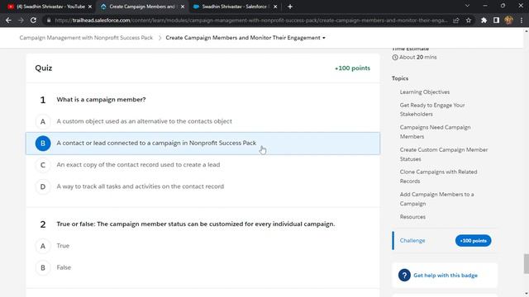Switch to the Swadhin Shrivastav Salesforce tab
Screen dimensions: 529x297
click(x=235, y=7)
